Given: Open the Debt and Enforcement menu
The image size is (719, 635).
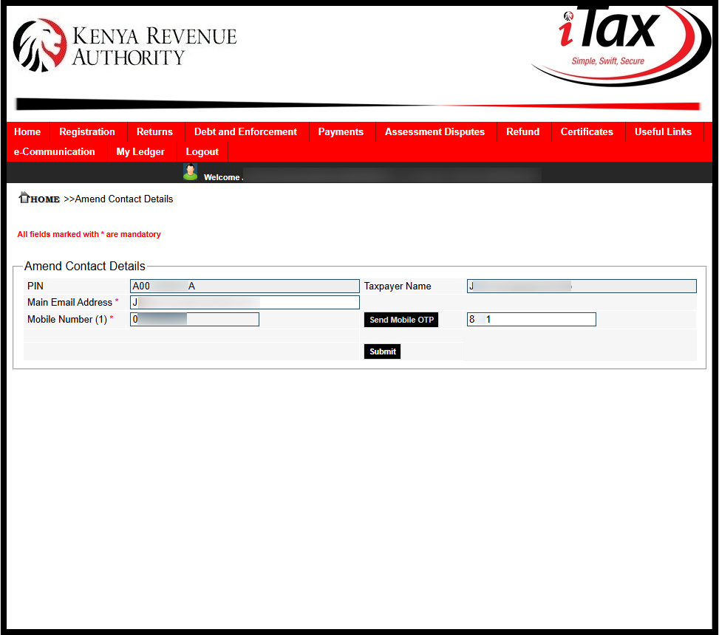Looking at the screenshot, I should click(x=245, y=131).
